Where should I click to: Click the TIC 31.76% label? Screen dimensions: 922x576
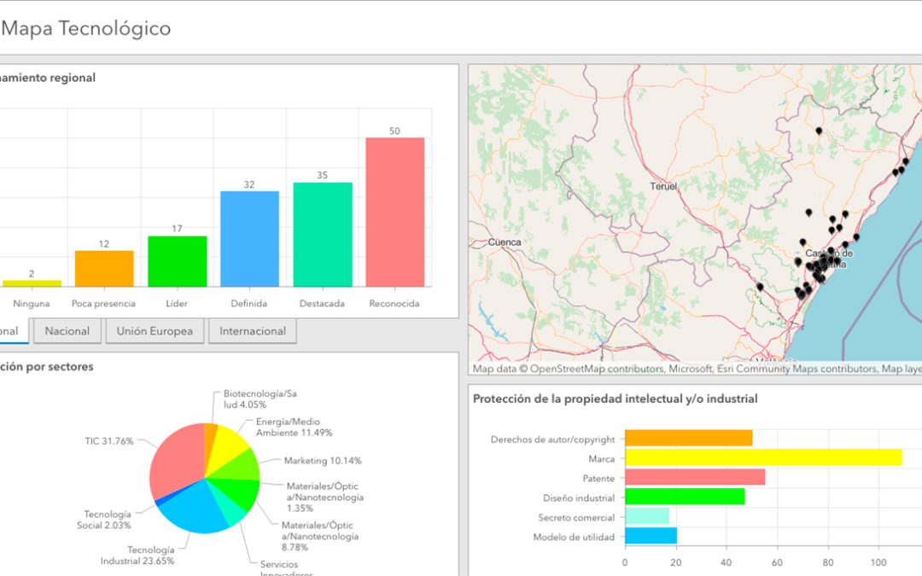pos(109,441)
